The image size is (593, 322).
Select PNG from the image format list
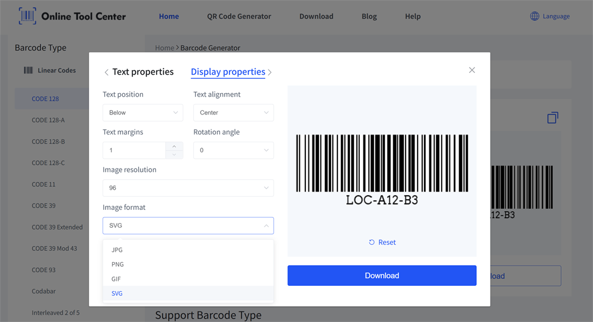click(x=117, y=264)
